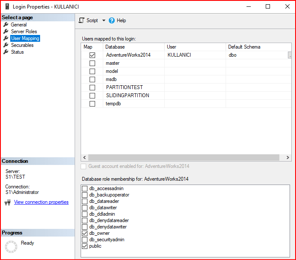The width and height of the screenshot is (296, 260).
Task: Select the User Mapping page
Action: pos(25,38)
